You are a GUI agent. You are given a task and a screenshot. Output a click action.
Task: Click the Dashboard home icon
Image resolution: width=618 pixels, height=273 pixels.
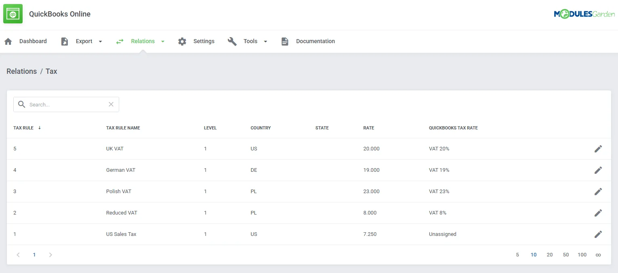coord(8,41)
